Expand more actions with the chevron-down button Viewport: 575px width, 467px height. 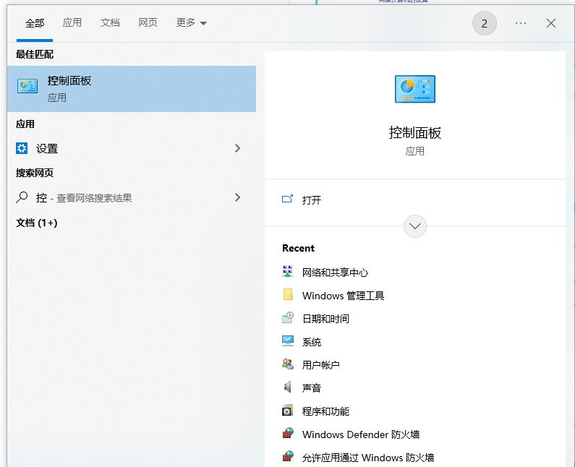(414, 226)
